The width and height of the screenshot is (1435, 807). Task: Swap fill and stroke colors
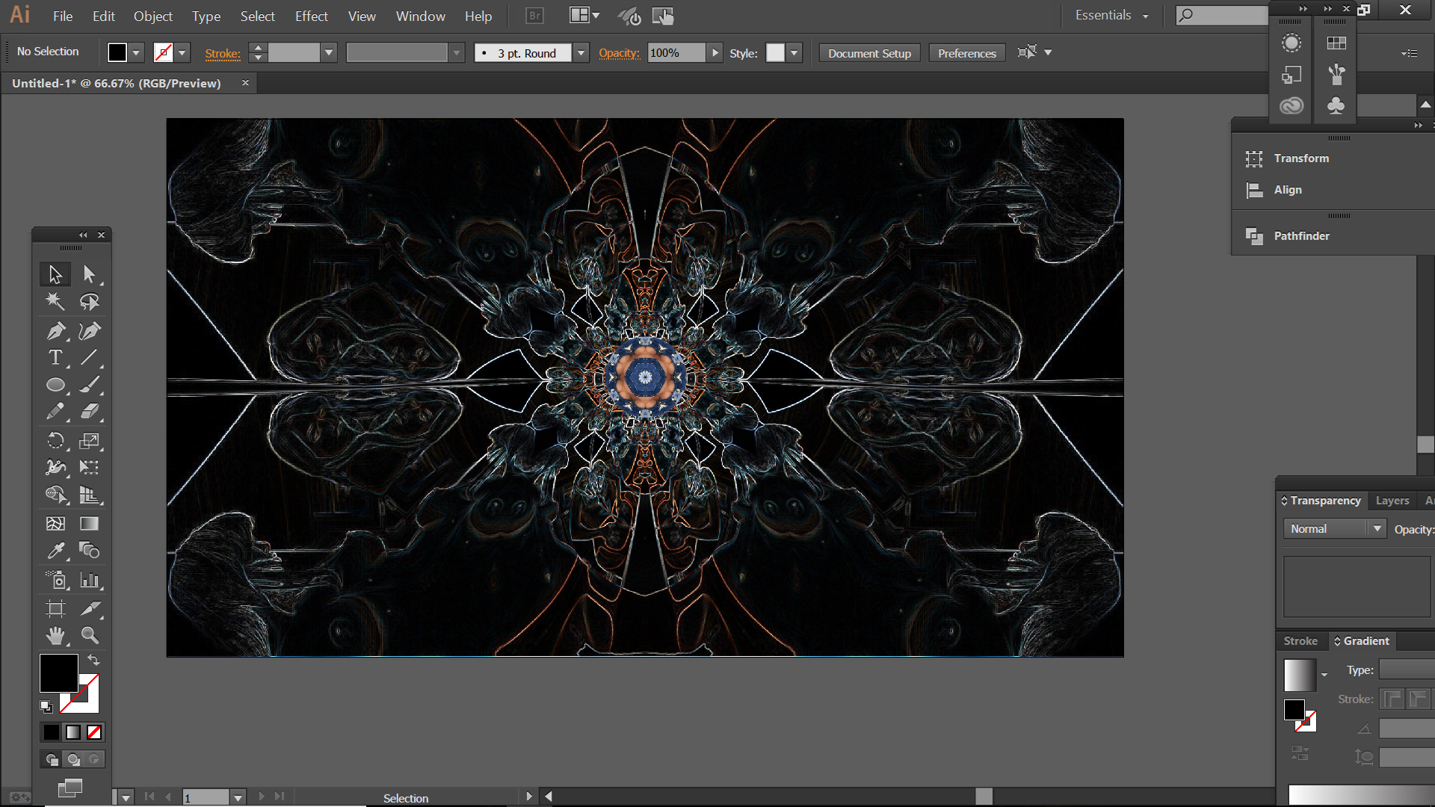click(x=93, y=660)
